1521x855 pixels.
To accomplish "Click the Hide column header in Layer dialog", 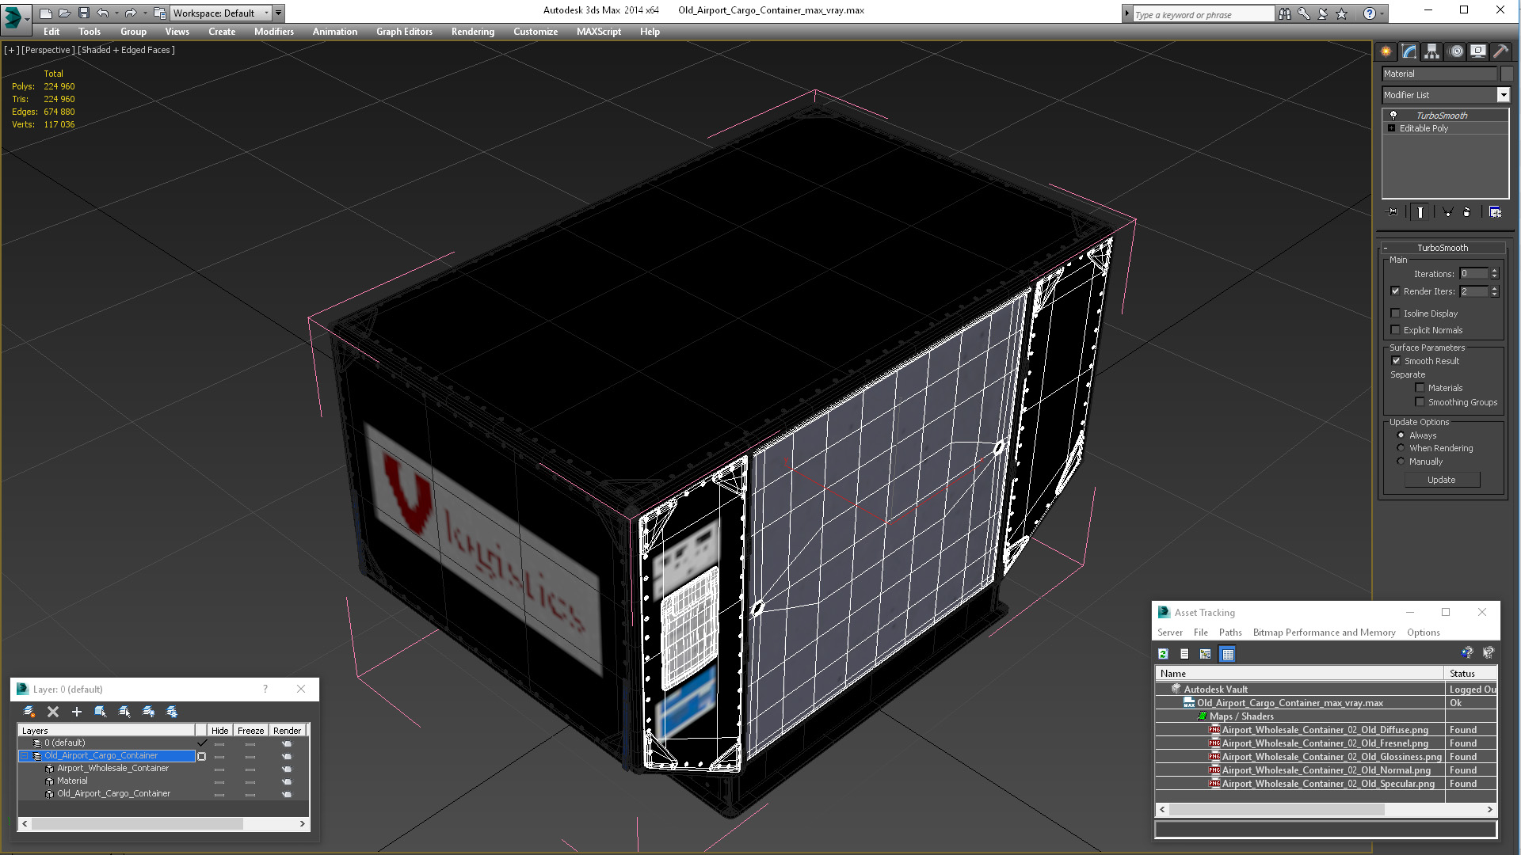I will pyautogui.click(x=220, y=731).
